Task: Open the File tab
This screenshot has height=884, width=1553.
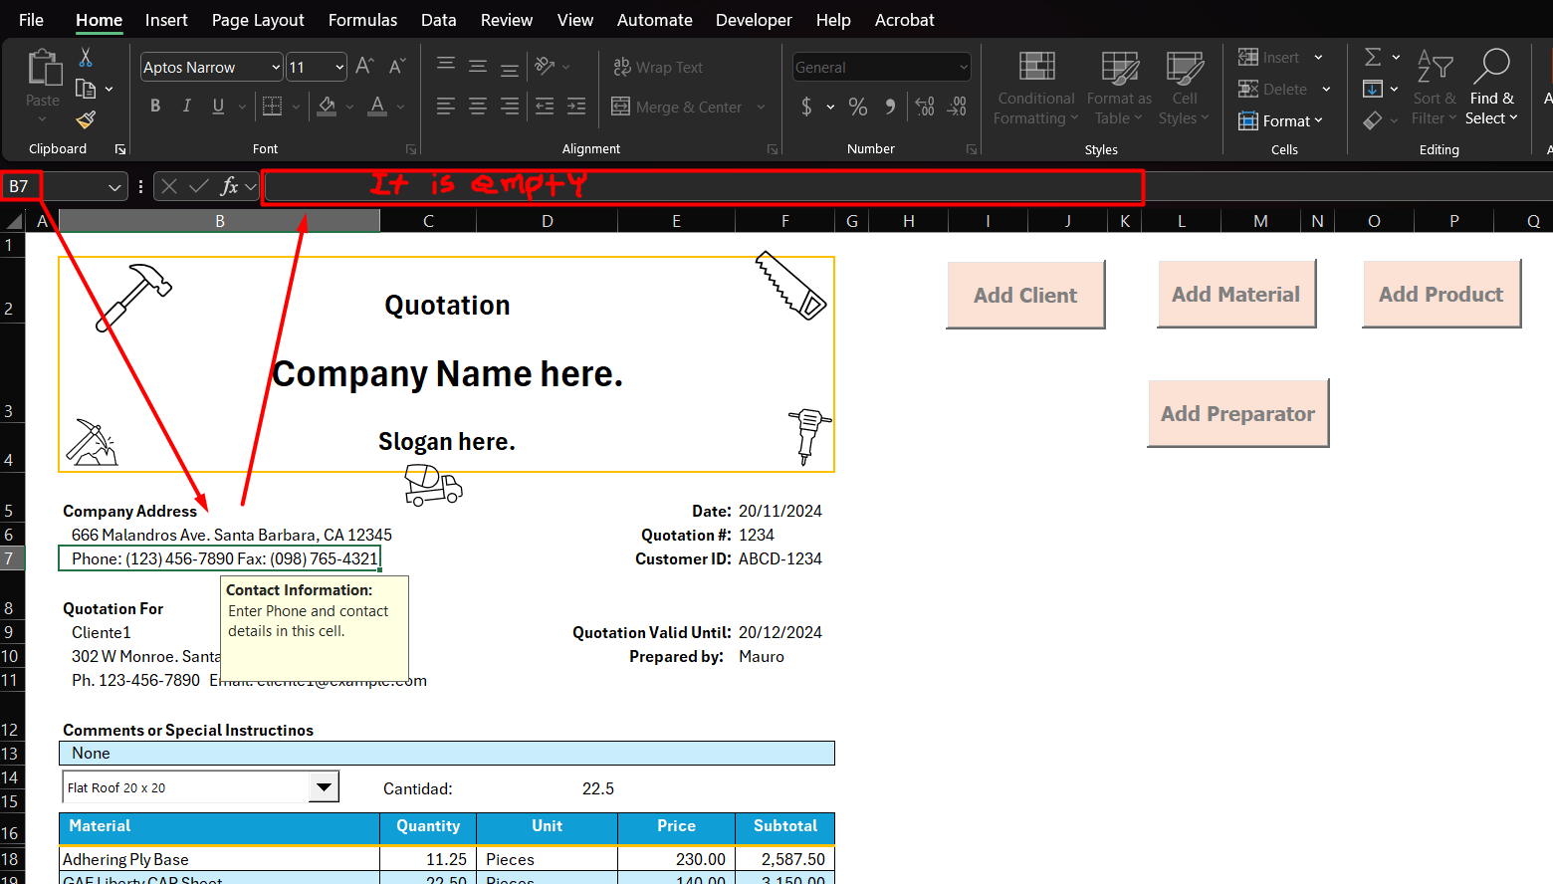Action: 31,20
